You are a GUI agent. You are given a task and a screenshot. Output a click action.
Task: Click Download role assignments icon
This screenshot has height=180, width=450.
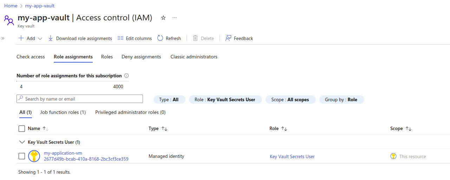click(51, 38)
